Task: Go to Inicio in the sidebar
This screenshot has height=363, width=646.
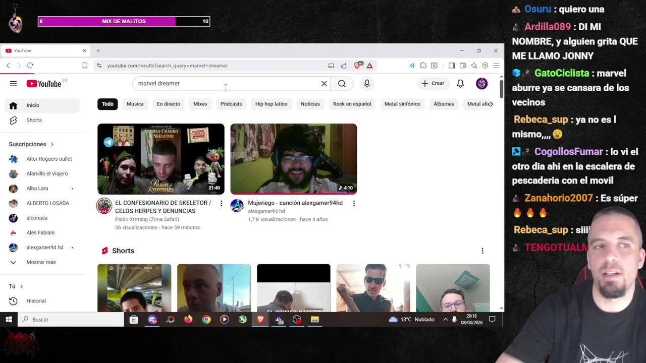Action: click(42, 105)
